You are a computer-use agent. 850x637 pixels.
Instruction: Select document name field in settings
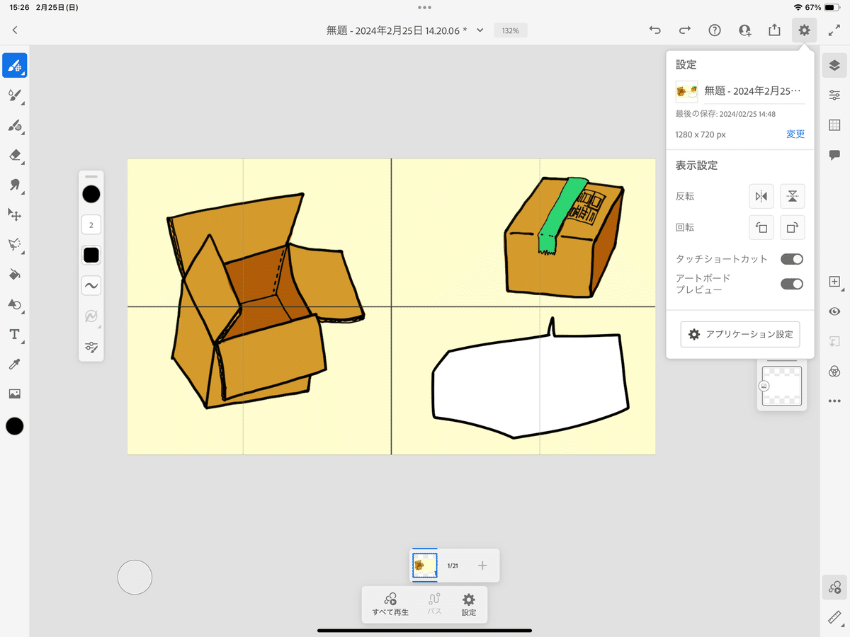pos(754,91)
